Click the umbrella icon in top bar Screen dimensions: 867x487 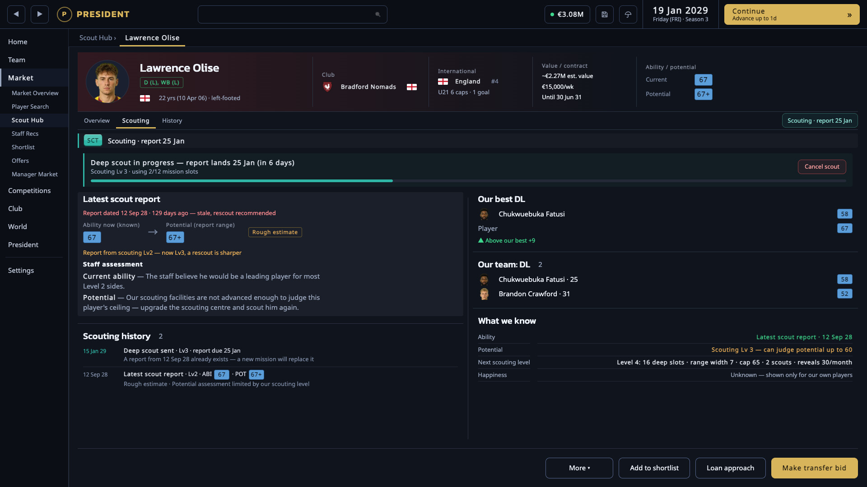(628, 14)
